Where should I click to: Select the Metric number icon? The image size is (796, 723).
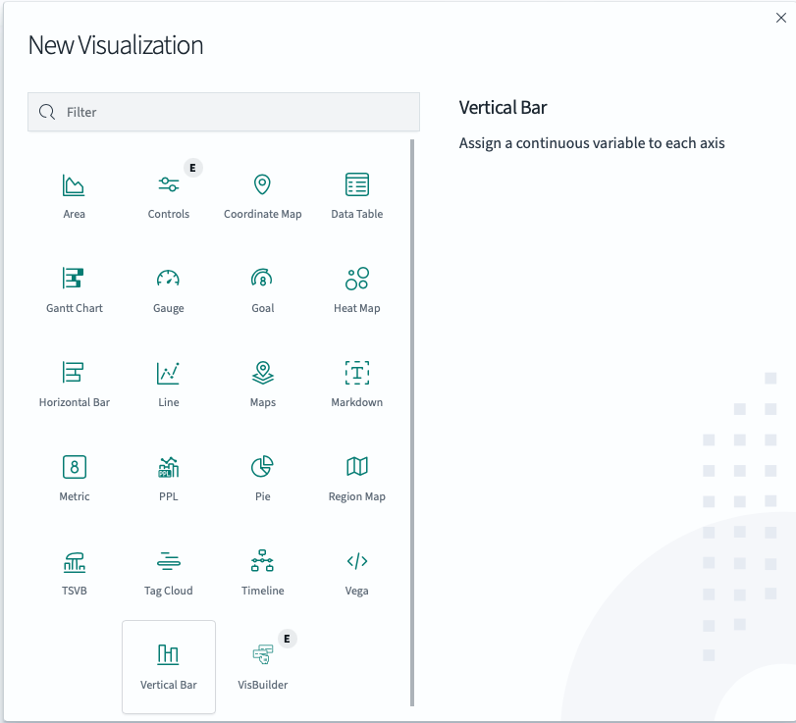(x=75, y=467)
